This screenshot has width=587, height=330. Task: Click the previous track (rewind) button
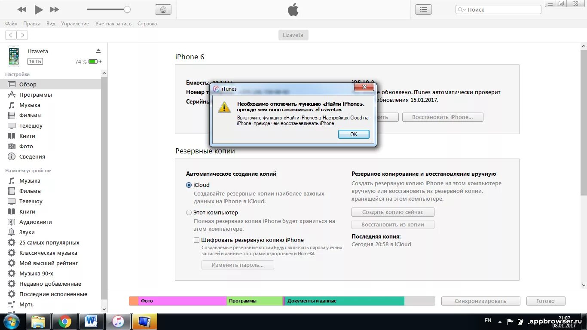coord(22,9)
